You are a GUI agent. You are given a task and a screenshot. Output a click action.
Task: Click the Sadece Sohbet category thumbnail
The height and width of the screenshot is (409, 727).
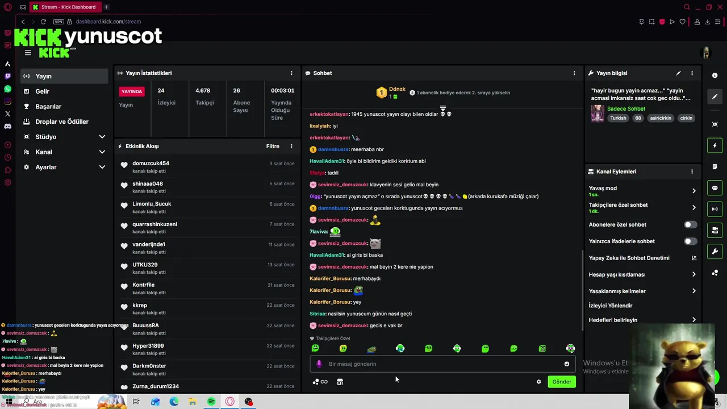tap(598, 113)
